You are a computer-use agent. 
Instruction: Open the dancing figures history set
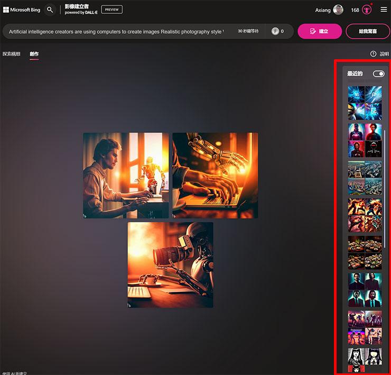coord(365,327)
